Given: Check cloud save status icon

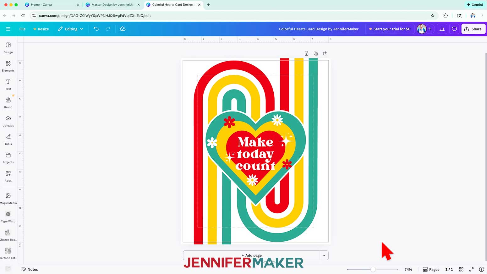Looking at the screenshot, I should [x=123, y=29].
